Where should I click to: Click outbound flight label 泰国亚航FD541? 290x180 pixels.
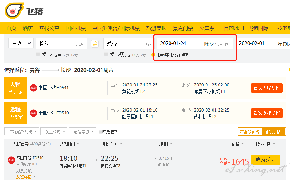[53, 88]
